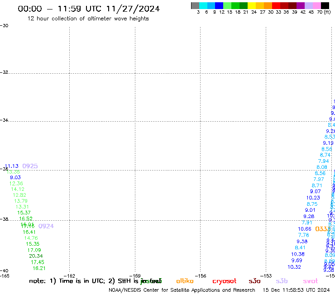Click wave height value 14.76

(x=31, y=238)
